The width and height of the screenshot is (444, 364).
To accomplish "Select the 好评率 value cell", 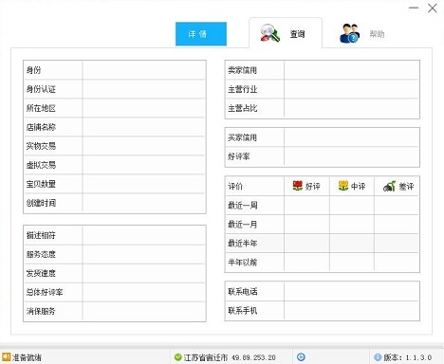I will [x=351, y=156].
